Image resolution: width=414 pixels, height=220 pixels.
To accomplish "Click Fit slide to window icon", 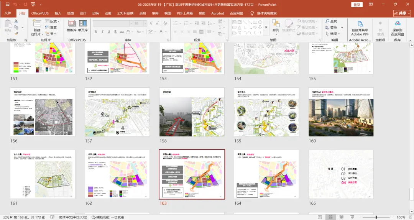I will (410, 217).
